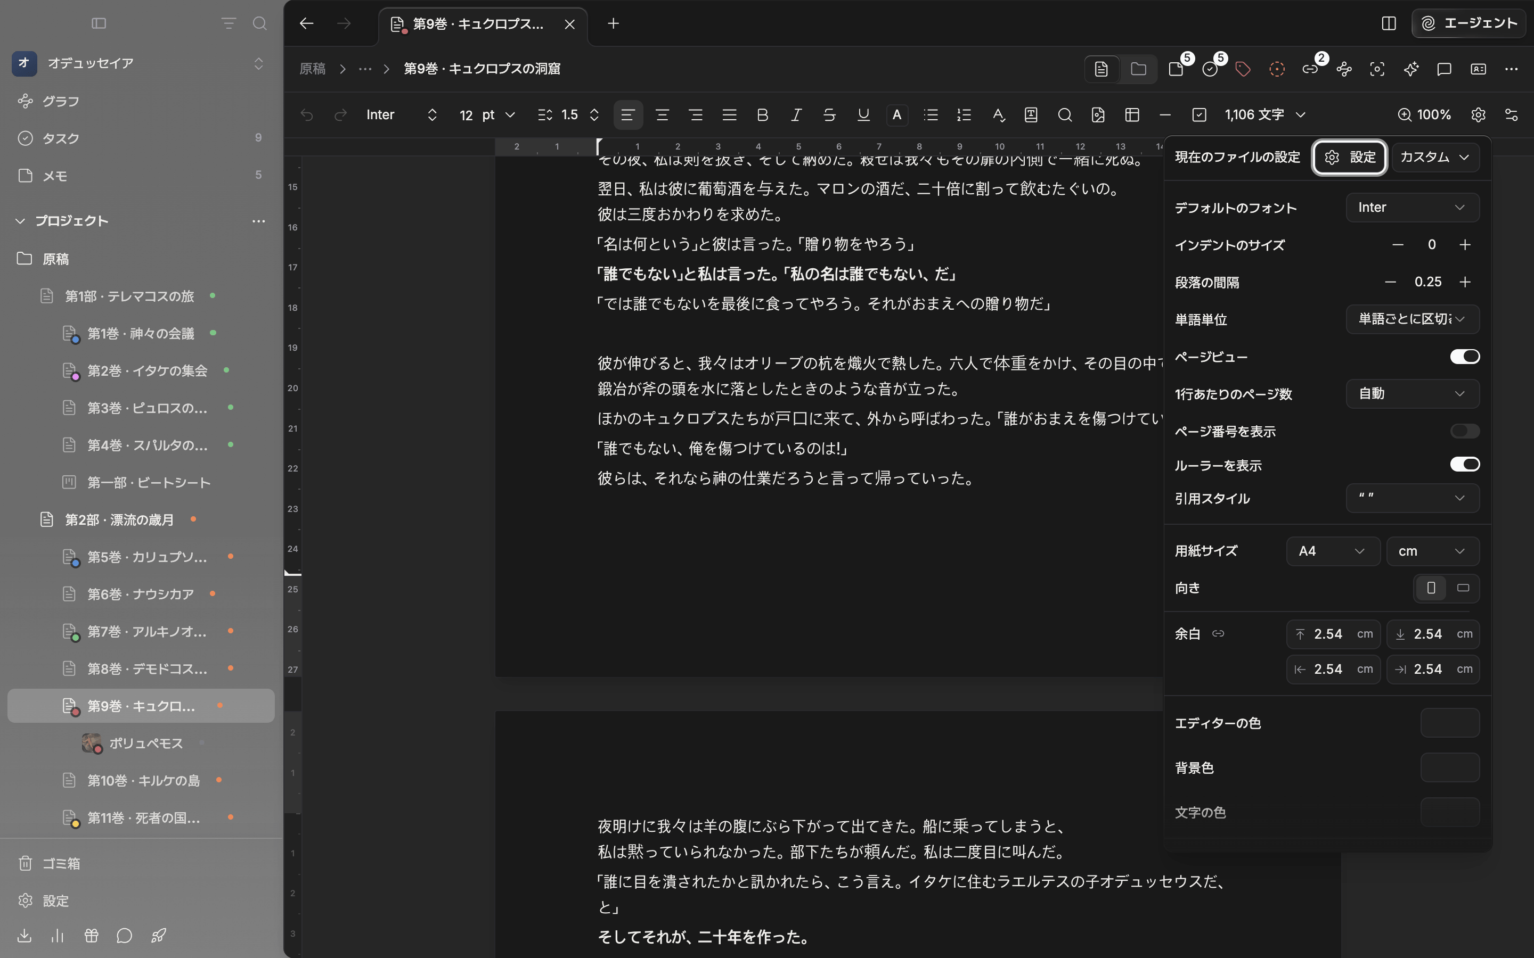Open the tags icon in header
The width and height of the screenshot is (1534, 958).
pos(1243,69)
